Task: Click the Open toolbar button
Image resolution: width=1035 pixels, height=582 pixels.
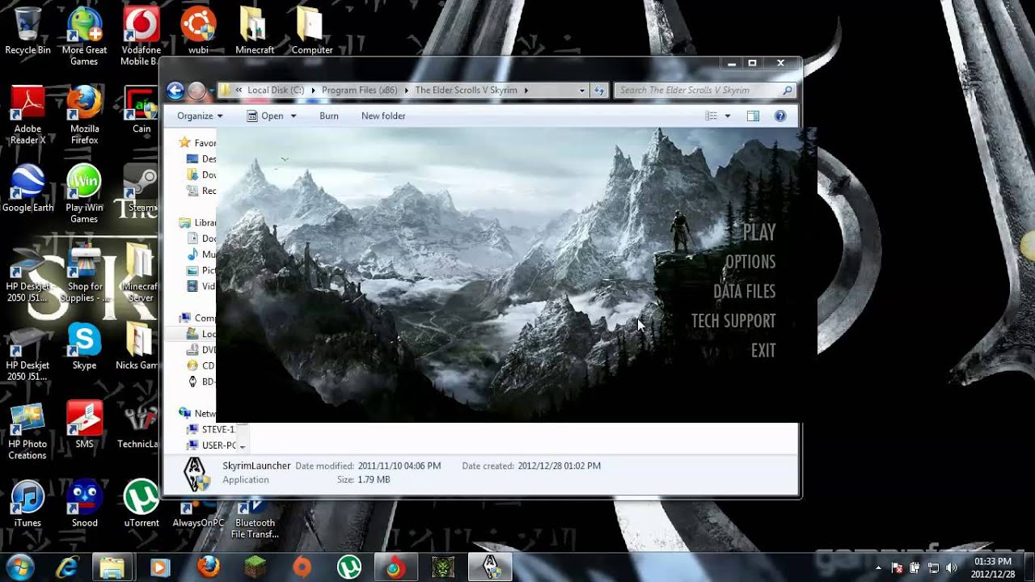Action: pos(265,116)
